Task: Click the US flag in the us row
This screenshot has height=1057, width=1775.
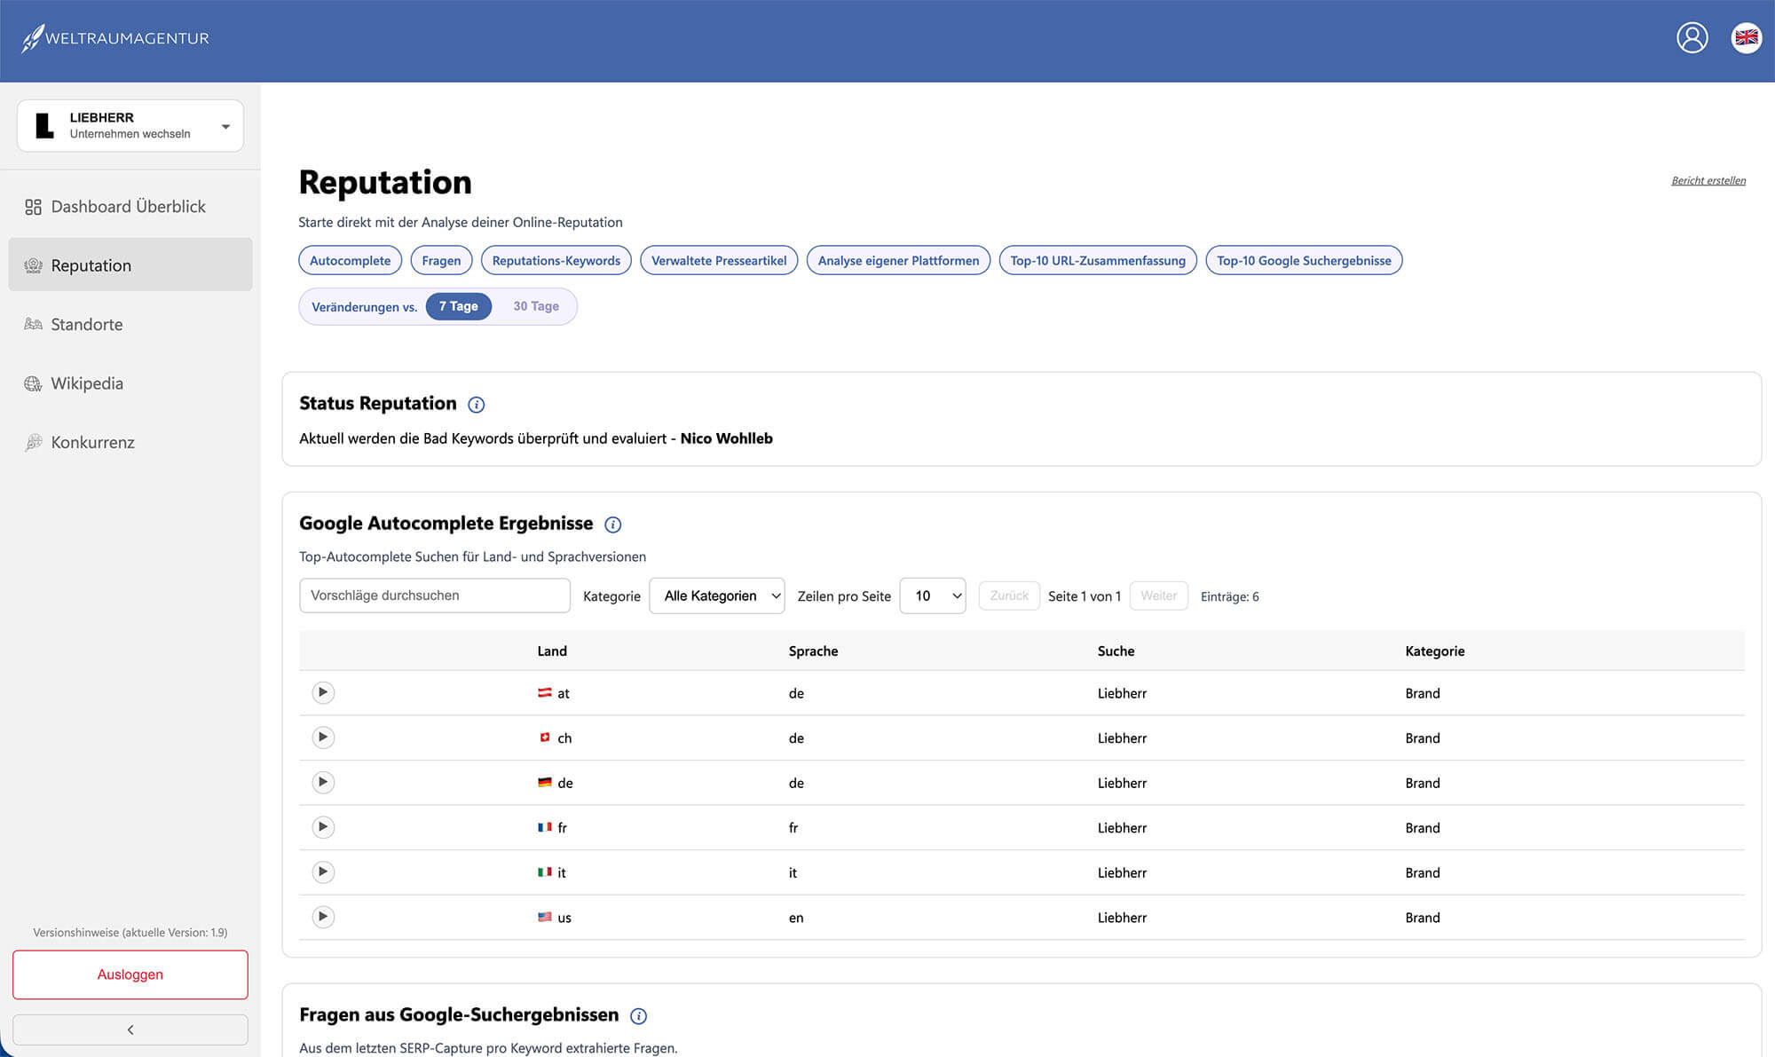Action: pos(545,917)
